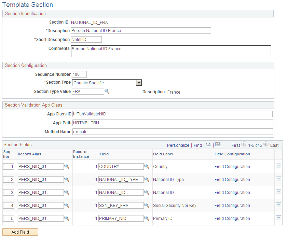Expand Country Specific selection list
The height and width of the screenshot is (238, 287).
tap(139, 82)
